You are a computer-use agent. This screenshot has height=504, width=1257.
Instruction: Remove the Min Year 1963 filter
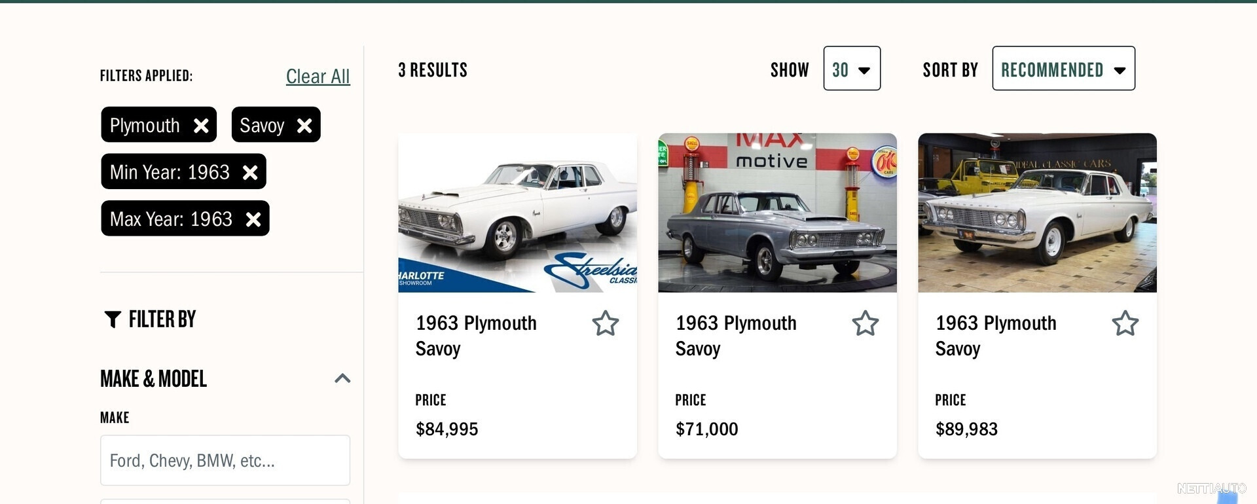point(250,172)
